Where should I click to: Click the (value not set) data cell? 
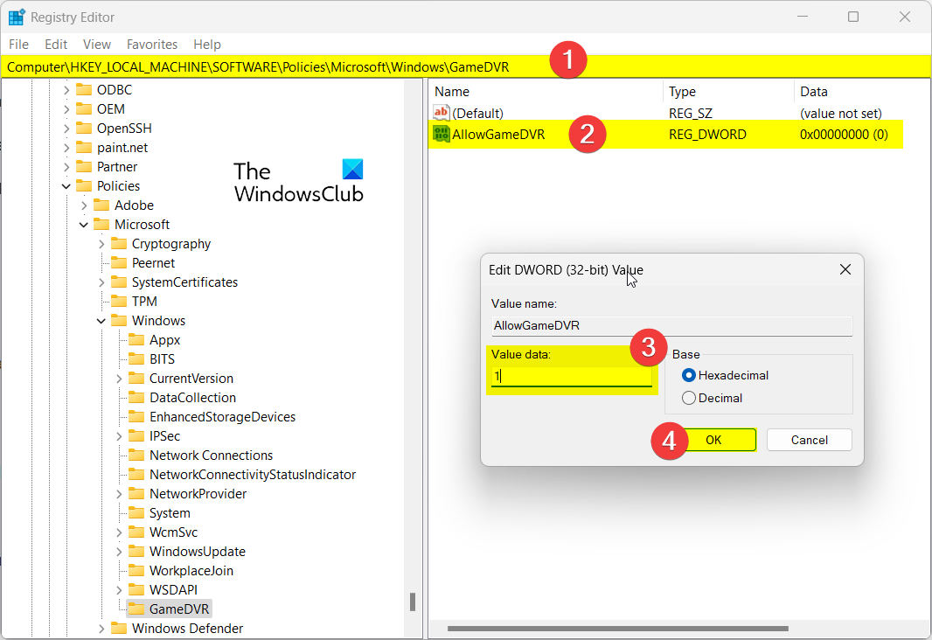[840, 113]
